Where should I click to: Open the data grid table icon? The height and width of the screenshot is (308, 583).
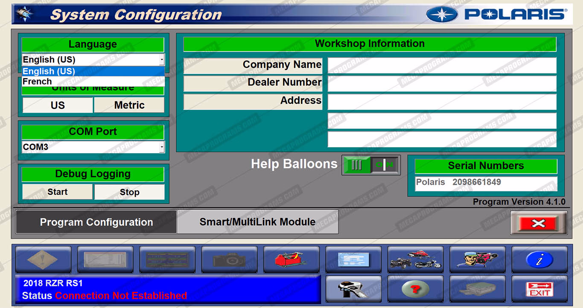(167, 259)
